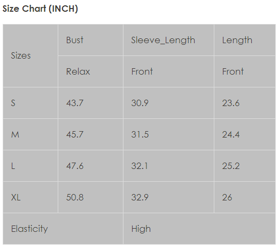Click length value 26

click(227, 197)
